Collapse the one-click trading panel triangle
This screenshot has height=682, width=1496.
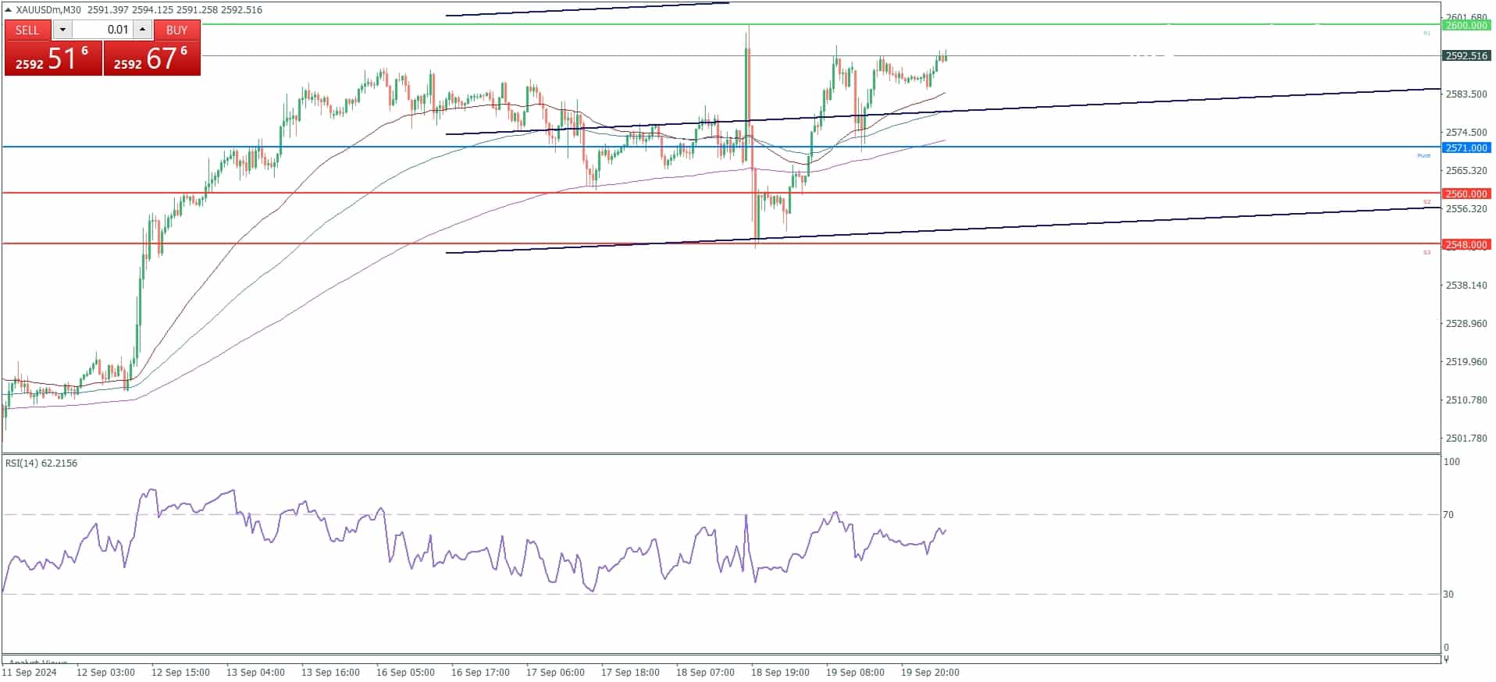(9, 10)
